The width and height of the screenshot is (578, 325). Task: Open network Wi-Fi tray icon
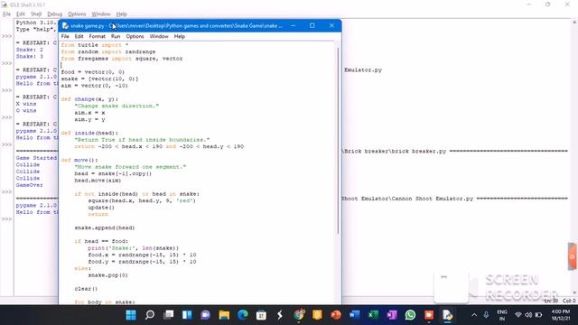518,315
